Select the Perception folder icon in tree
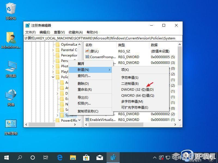 click(x=57, y=55)
